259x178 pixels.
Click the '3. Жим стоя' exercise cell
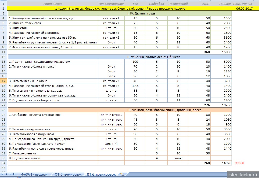[x=53, y=28]
